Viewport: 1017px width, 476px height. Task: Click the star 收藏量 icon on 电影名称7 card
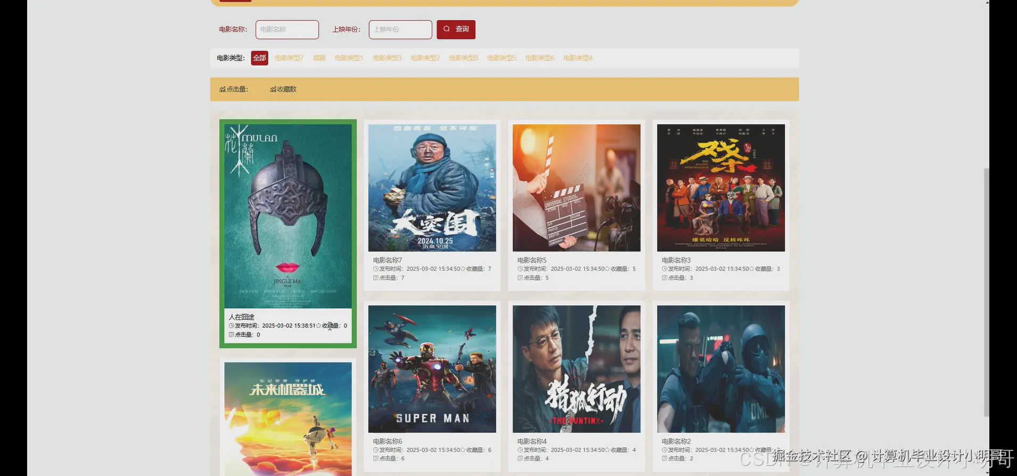(463, 269)
